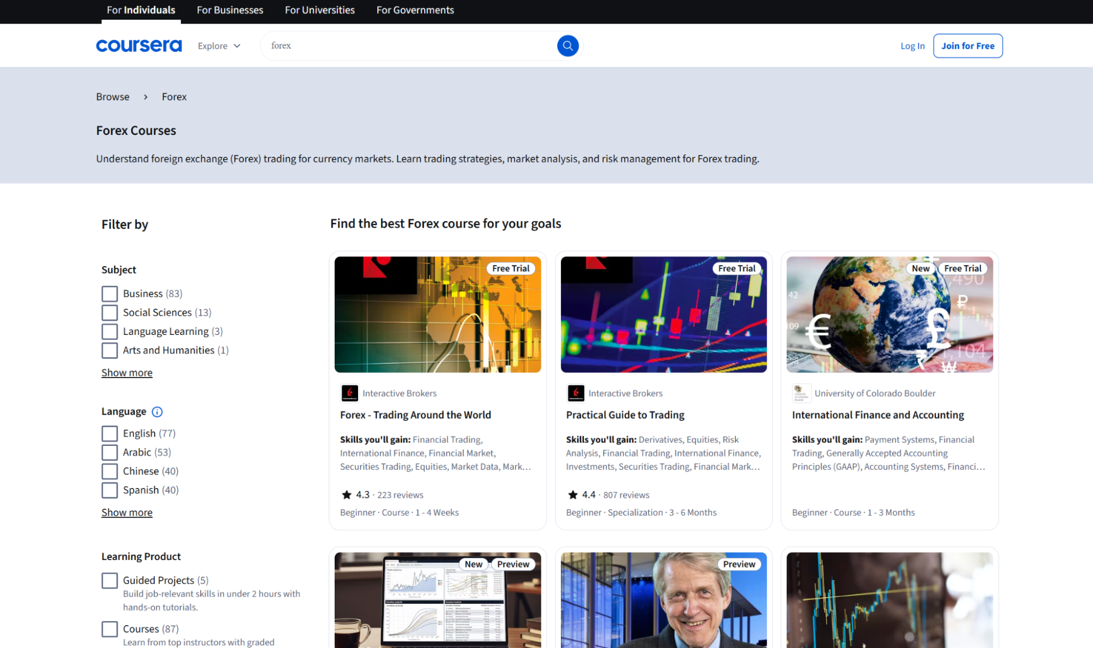Click breadcrumb chevron between Browse and Forex
Viewport: 1093px width, 648px height.
click(145, 97)
